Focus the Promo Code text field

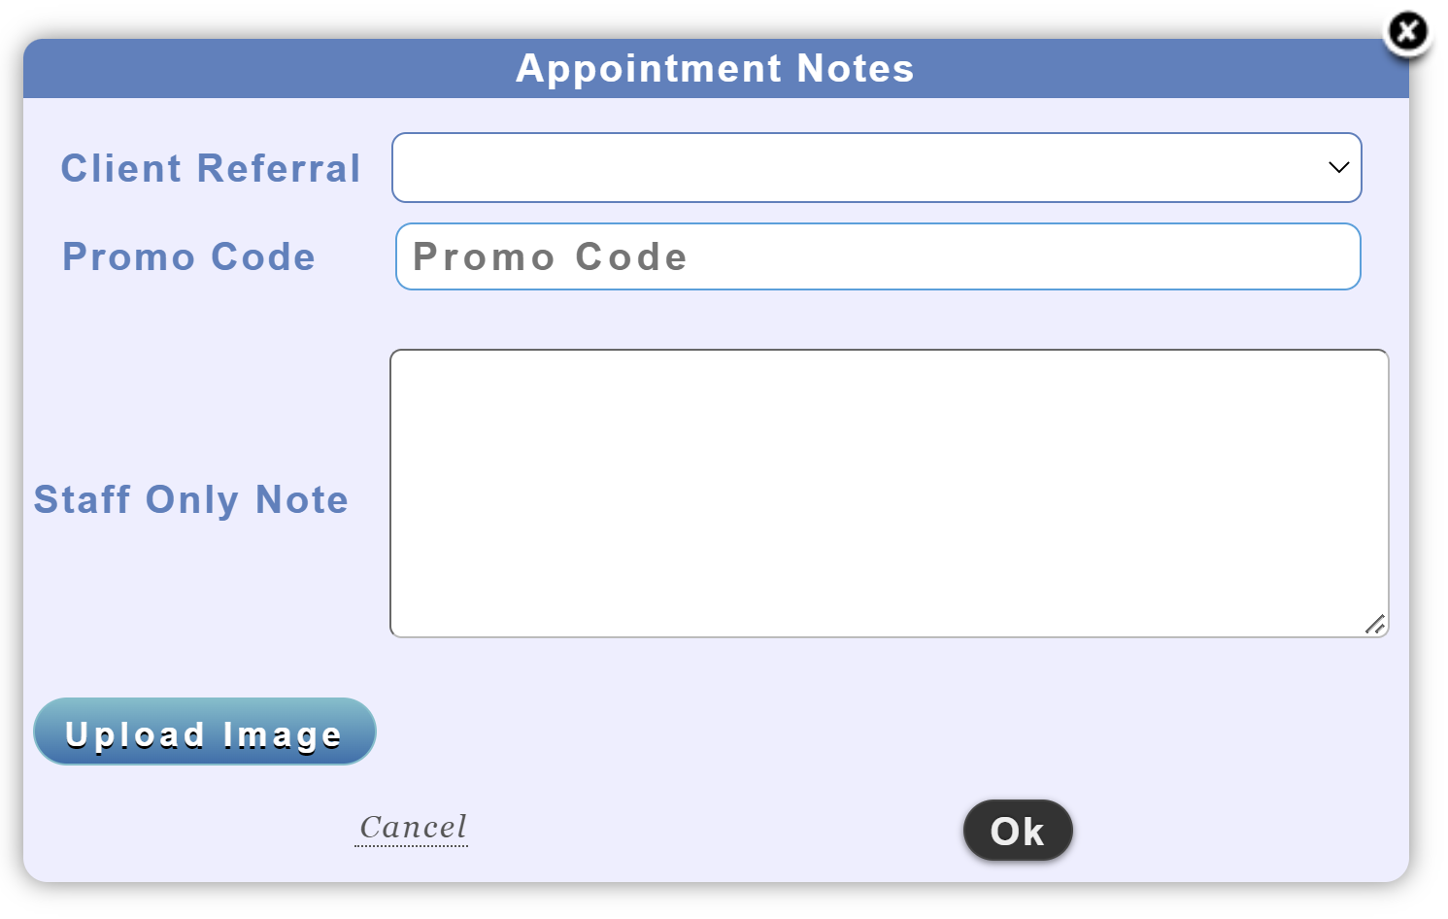click(878, 256)
